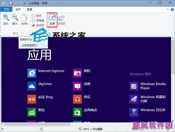Enable the 标尺 rulers checkbox
175x132 pixels.
click(x=33, y=16)
